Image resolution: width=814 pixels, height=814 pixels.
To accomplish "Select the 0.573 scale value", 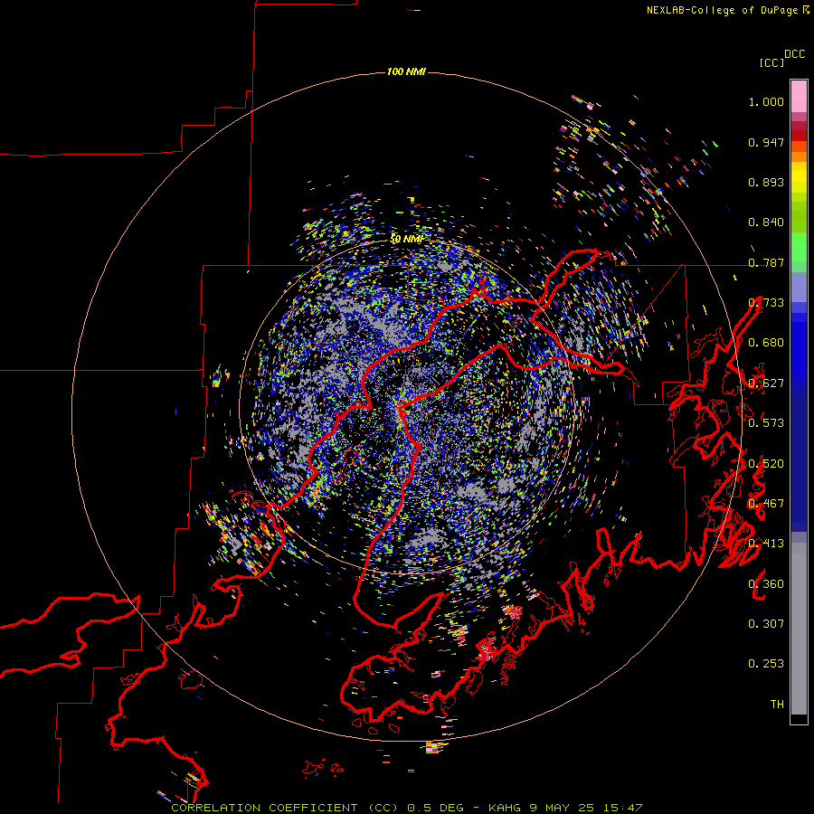I will 766,423.
